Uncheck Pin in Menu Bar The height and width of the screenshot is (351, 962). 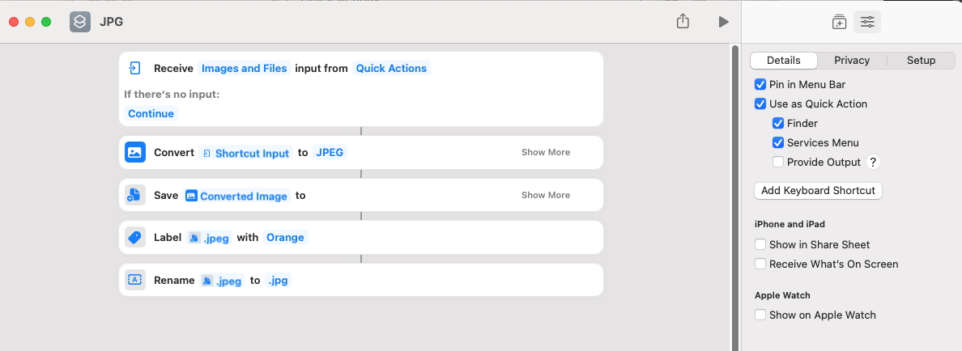pyautogui.click(x=760, y=84)
